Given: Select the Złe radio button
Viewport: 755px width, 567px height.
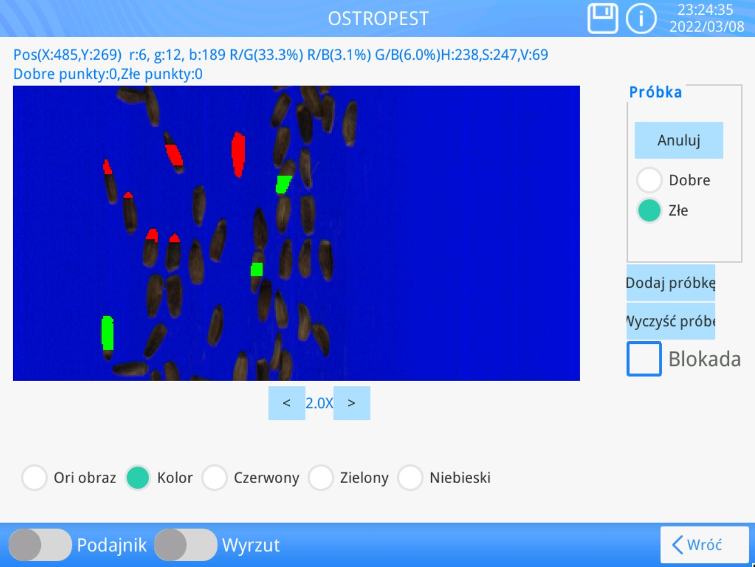Looking at the screenshot, I should pyautogui.click(x=649, y=211).
